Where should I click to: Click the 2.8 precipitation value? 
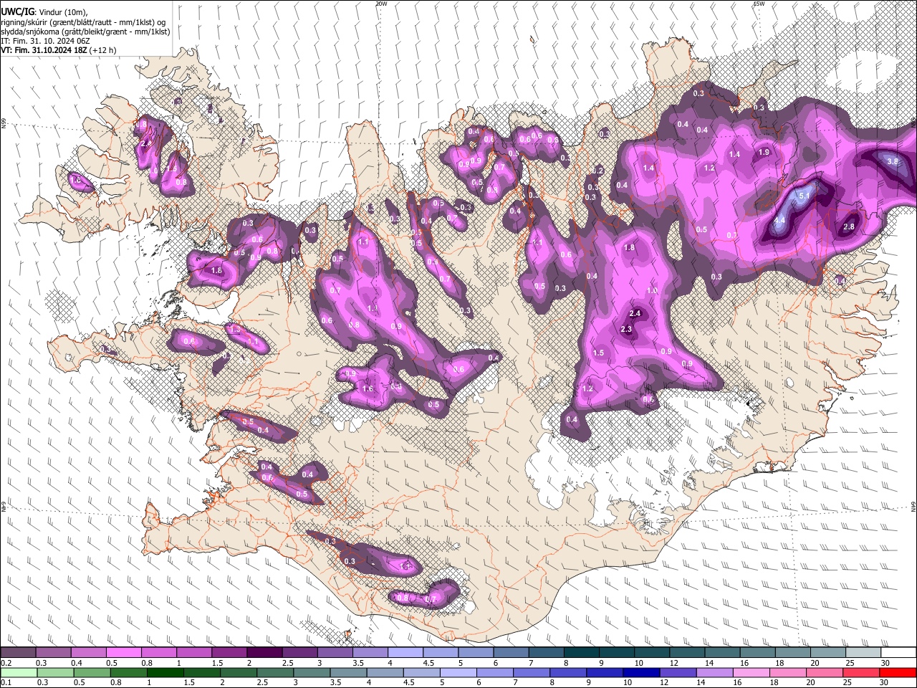coord(849,226)
